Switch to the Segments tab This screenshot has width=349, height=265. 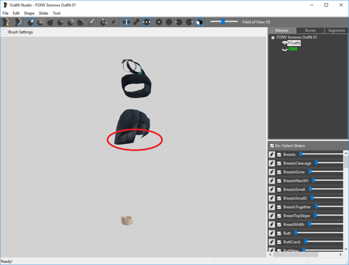336,31
